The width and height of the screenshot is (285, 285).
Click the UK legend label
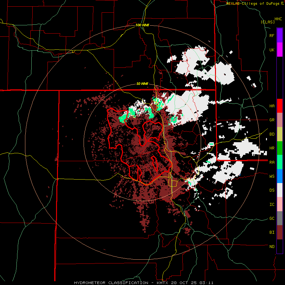pyautogui.click(x=272, y=50)
